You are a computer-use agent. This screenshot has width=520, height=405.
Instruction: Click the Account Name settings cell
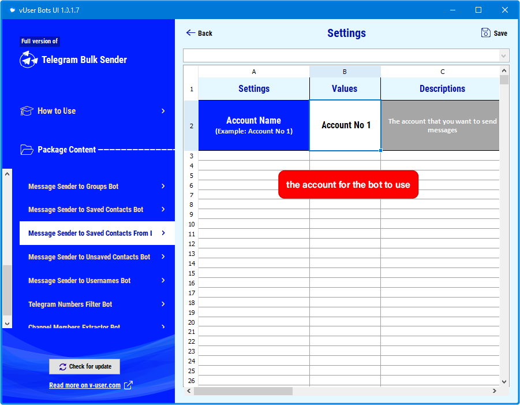[x=254, y=125]
